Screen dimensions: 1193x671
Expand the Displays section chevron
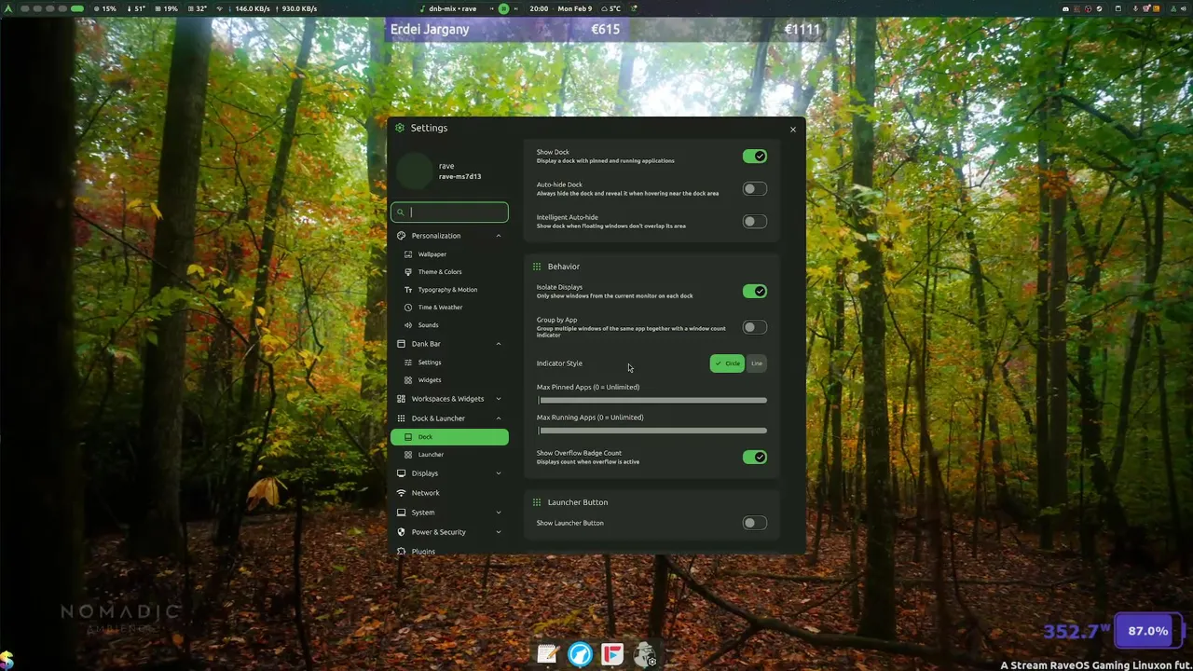coord(499,473)
